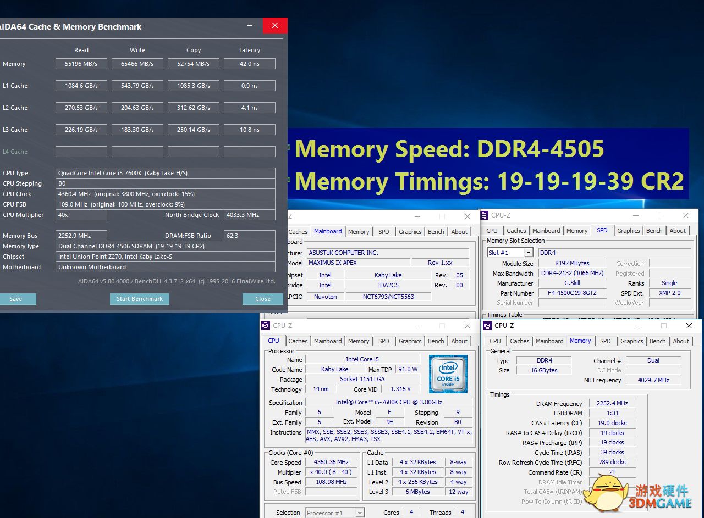Open the About tab in the SPD window
The width and height of the screenshot is (704, 518).
tap(678, 231)
